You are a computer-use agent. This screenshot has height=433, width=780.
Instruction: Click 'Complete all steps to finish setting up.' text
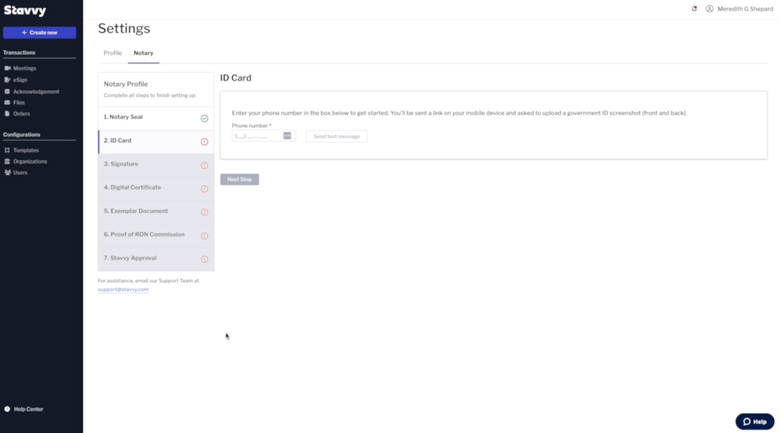(150, 95)
